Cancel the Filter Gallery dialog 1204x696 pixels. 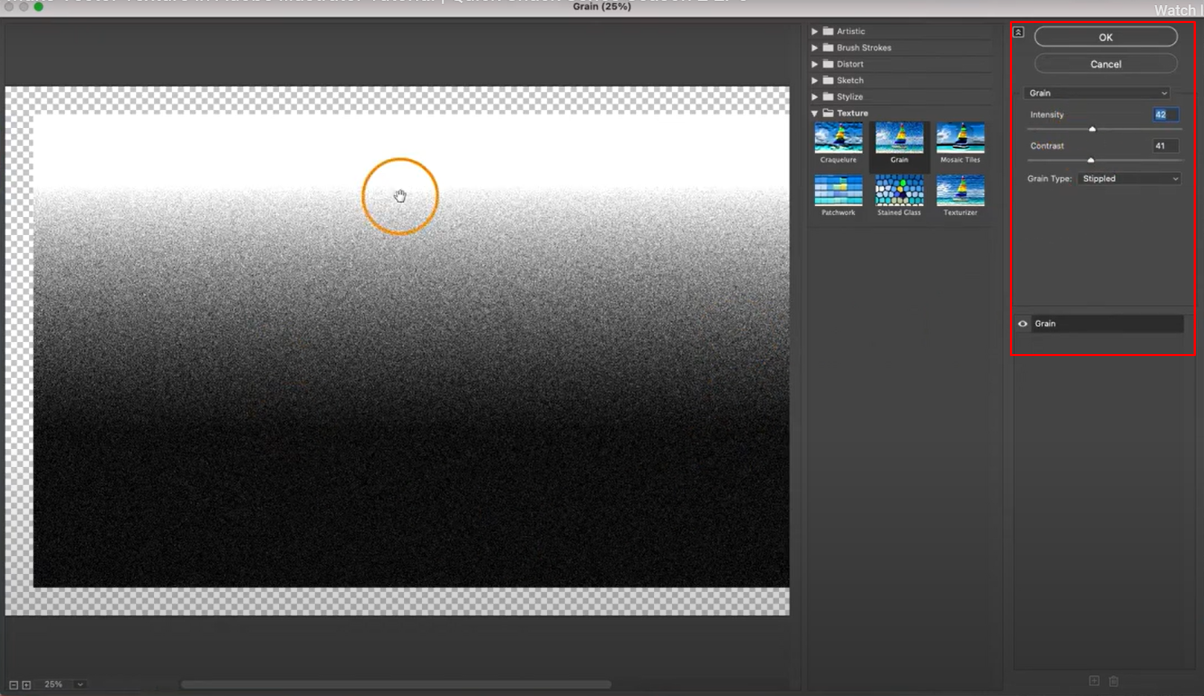click(x=1105, y=64)
